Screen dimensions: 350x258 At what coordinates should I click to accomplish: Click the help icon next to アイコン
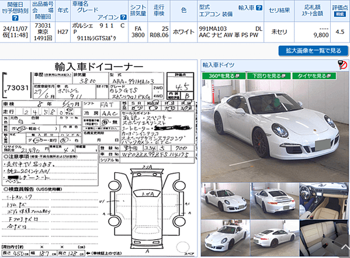point(123,17)
